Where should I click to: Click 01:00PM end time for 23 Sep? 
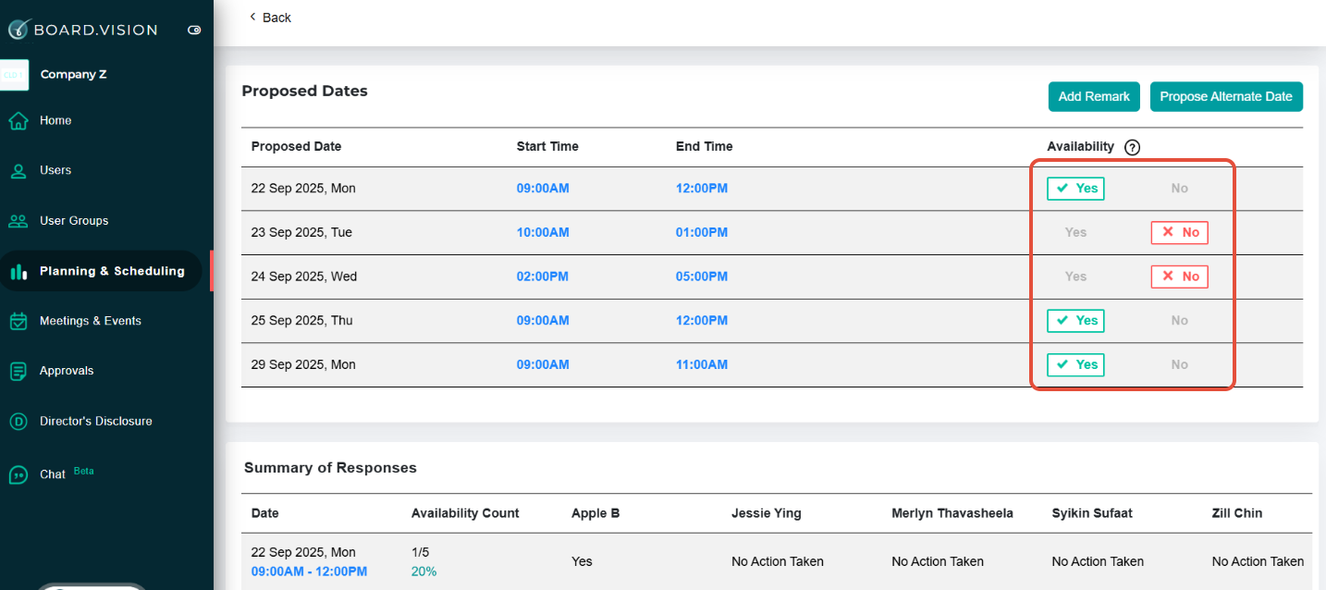click(x=702, y=232)
